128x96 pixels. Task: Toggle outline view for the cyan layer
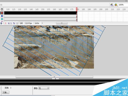pos(2,19)
